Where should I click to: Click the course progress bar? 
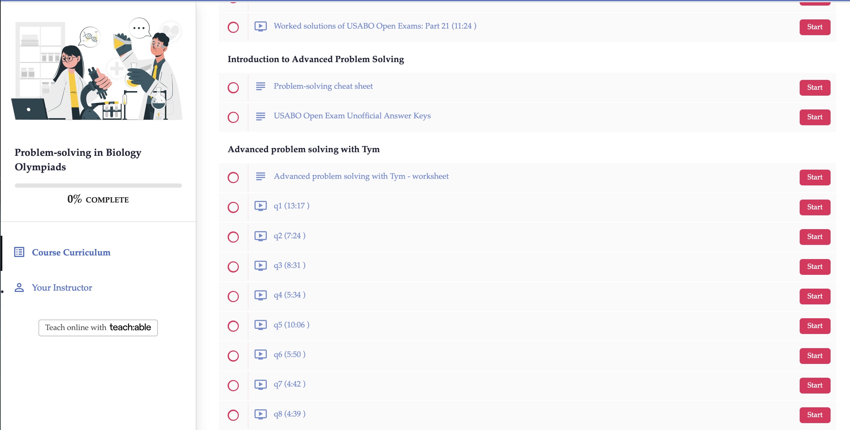[98, 186]
